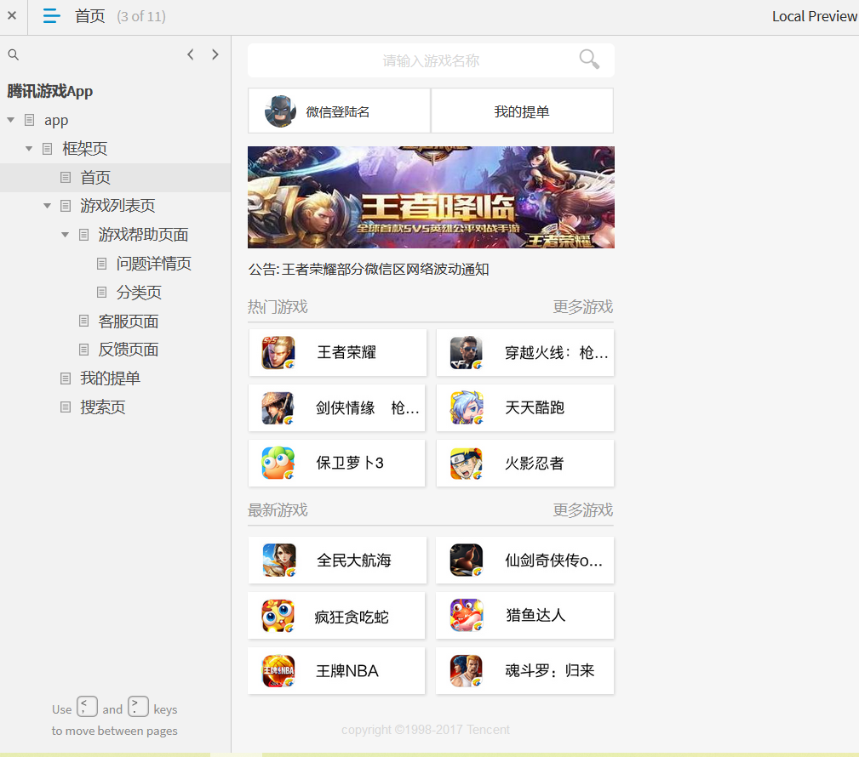Open the 魂斗罗：归来 game name label
Viewport: 859px width, 757px height.
coord(549,671)
